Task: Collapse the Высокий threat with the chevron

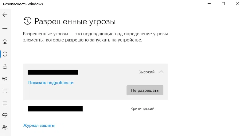Action: 161,72
